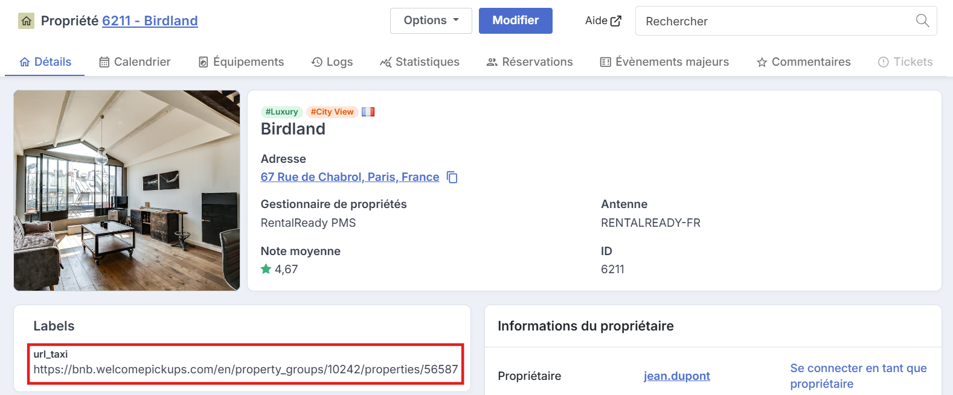Switch to the Équipements tab
This screenshot has width=953, height=395.
[x=241, y=62]
